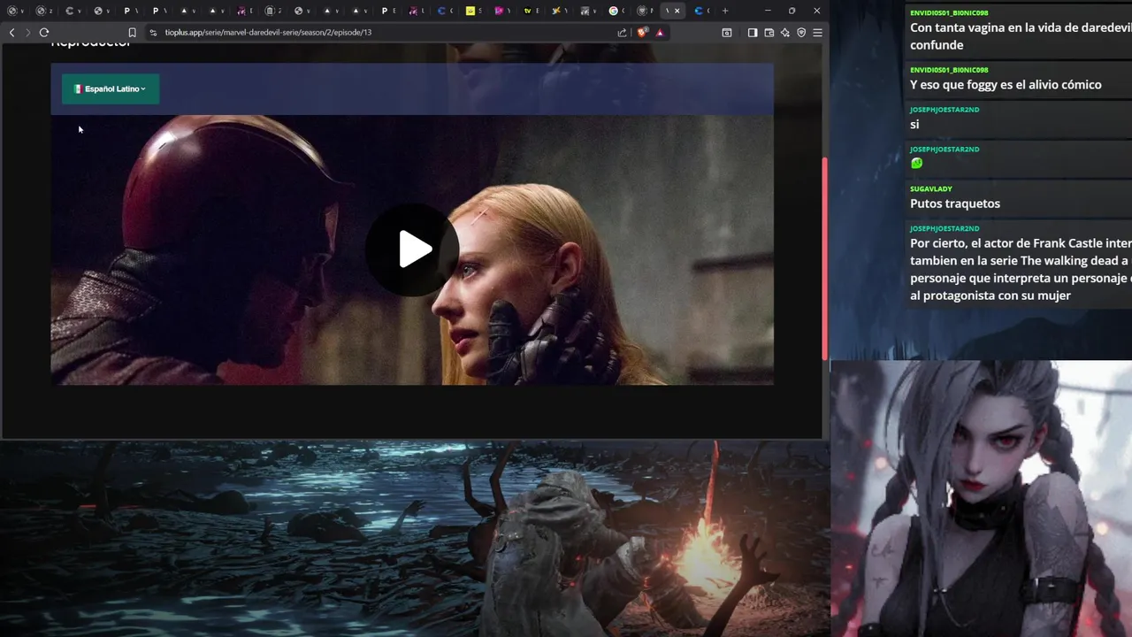This screenshot has height=637, width=1132.
Task: Click username SUGAVLADY in chat
Action: coord(930,188)
